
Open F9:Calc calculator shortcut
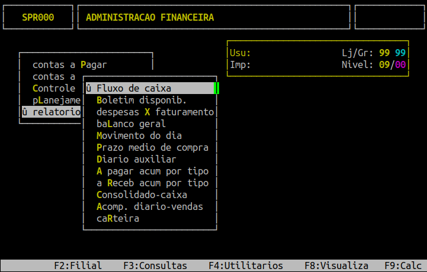(403, 266)
